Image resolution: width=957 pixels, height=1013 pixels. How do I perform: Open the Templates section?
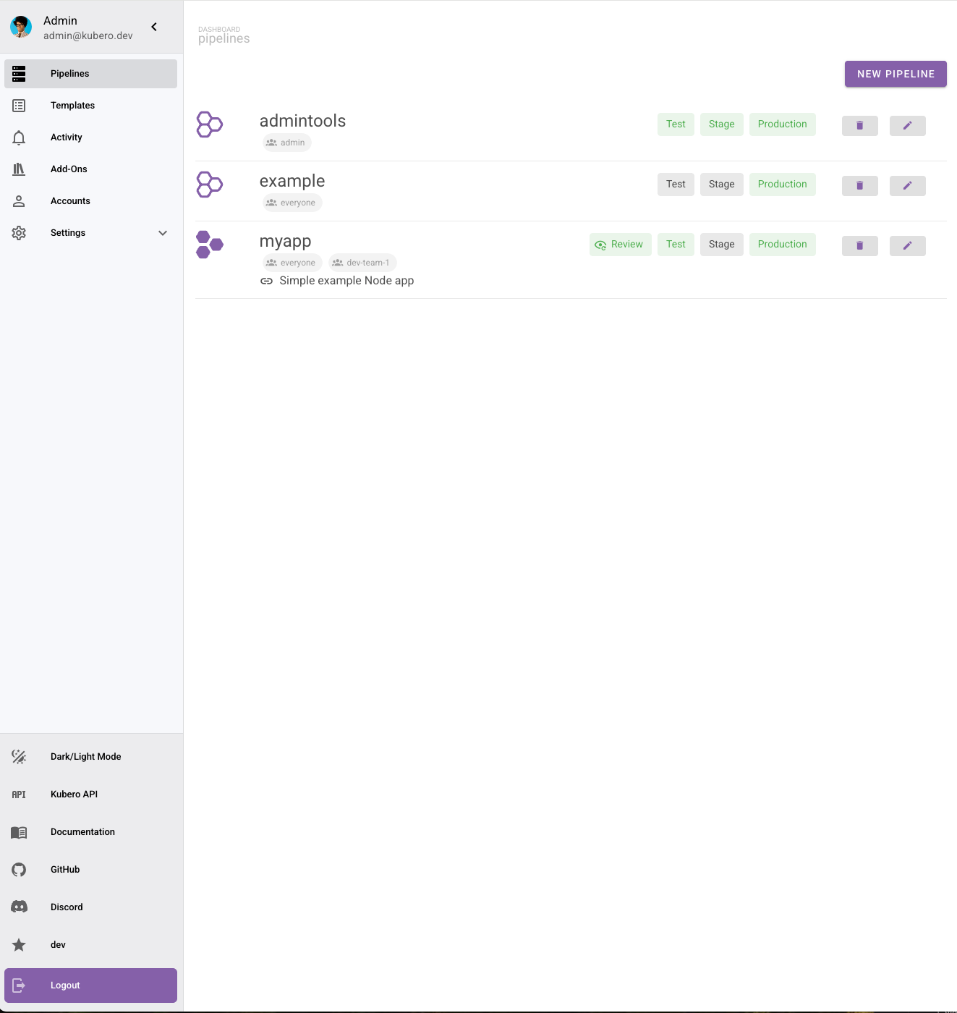(72, 106)
